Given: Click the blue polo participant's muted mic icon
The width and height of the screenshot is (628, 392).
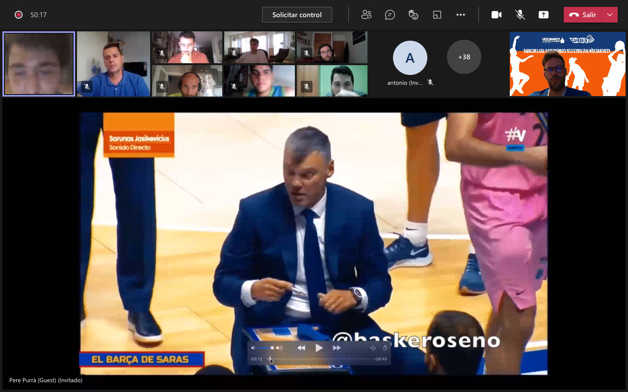Looking at the screenshot, I should point(87,87).
